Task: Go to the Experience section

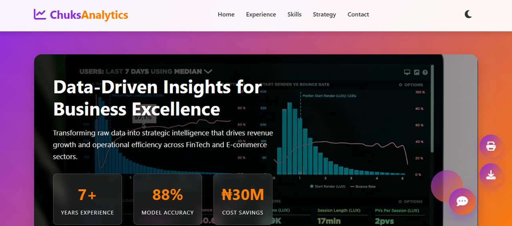Action: pos(261,14)
